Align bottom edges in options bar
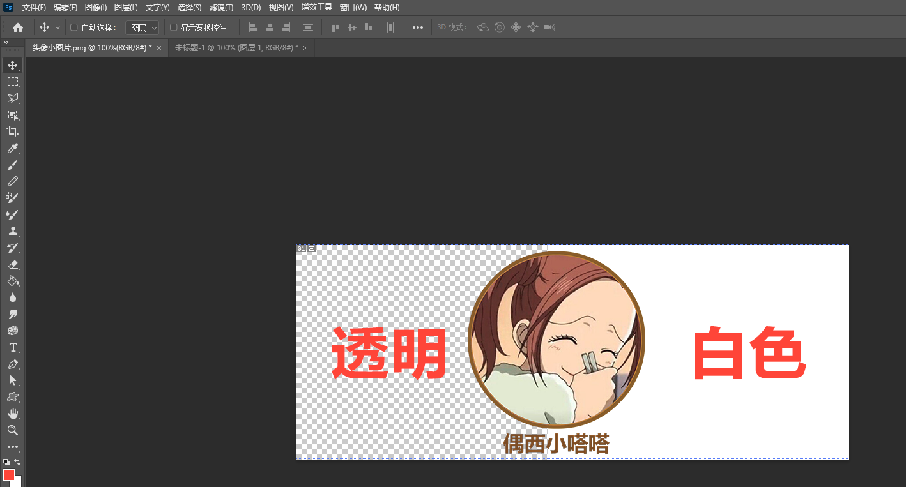Image resolution: width=906 pixels, height=487 pixels. (x=368, y=27)
